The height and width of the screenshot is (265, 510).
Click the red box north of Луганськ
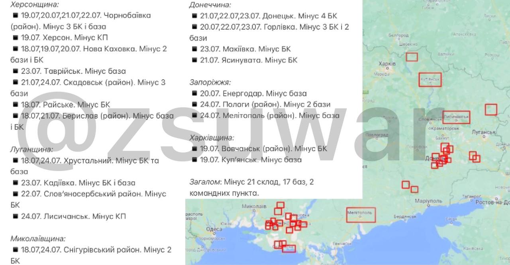(x=491, y=109)
